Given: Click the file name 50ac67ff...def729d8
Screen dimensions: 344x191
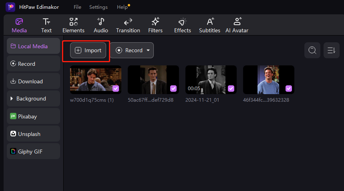Looking at the screenshot, I should pos(151,100).
